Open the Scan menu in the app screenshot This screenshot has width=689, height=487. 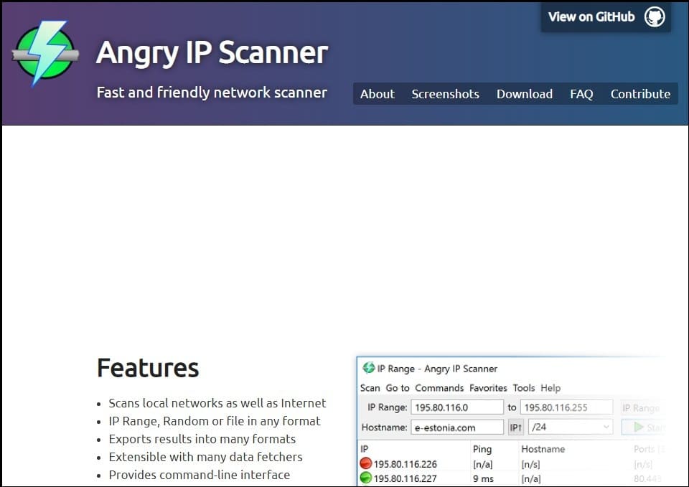coord(370,388)
